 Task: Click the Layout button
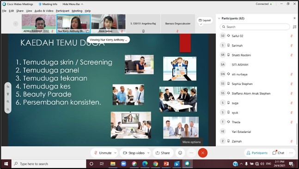[x=205, y=20]
